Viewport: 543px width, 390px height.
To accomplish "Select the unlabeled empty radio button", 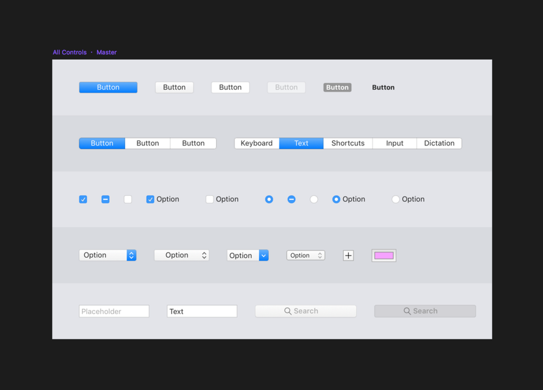I will coord(313,199).
